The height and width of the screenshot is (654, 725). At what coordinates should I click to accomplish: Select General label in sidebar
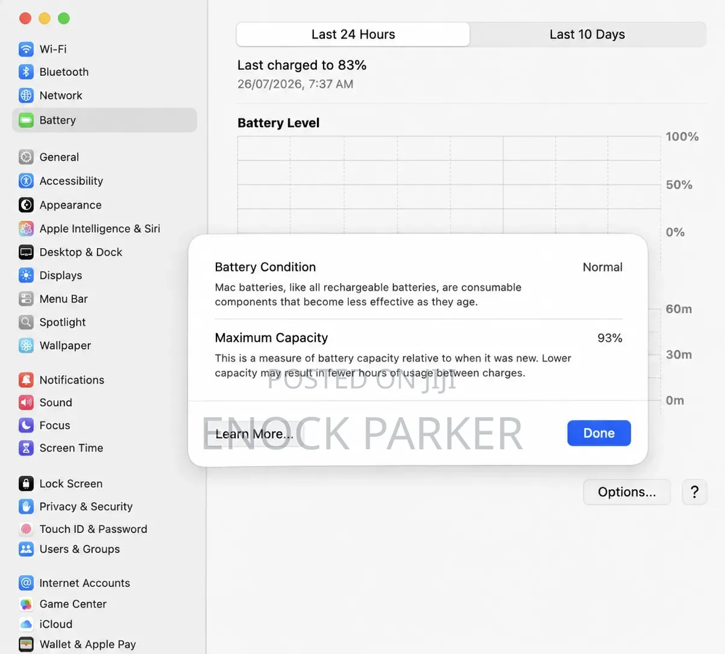pyautogui.click(x=59, y=157)
